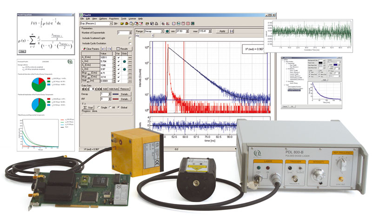Image resolution: width=372 pixels, height=216 pixels.
Task: Click the open folder icon before the save icon
Action: point(147,24)
